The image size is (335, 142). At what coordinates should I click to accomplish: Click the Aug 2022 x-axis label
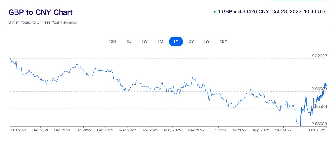[260, 131]
